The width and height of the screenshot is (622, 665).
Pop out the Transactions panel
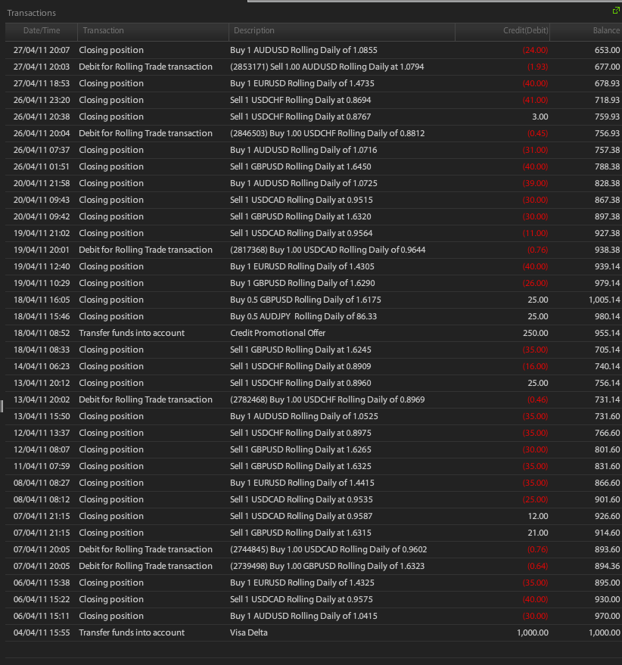coord(616,10)
